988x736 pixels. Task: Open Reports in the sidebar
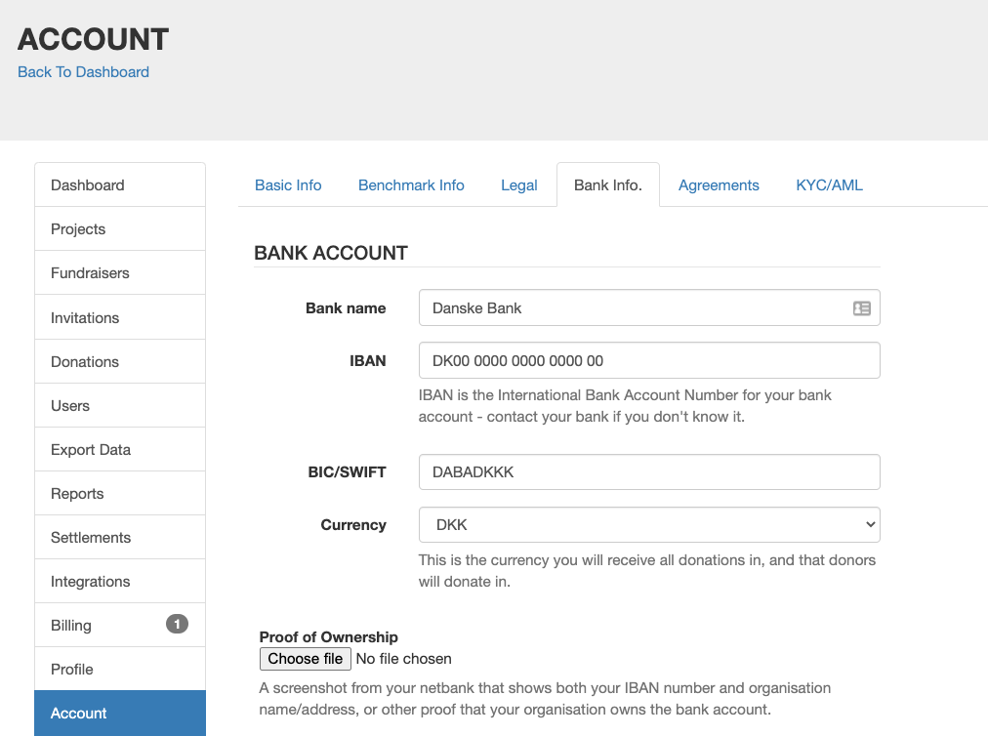(x=120, y=493)
